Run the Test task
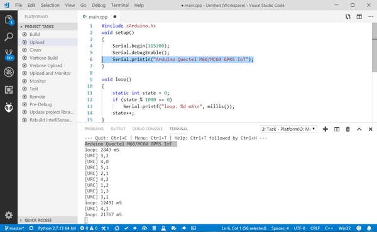The height and width of the screenshot is (232, 377). 48,89
